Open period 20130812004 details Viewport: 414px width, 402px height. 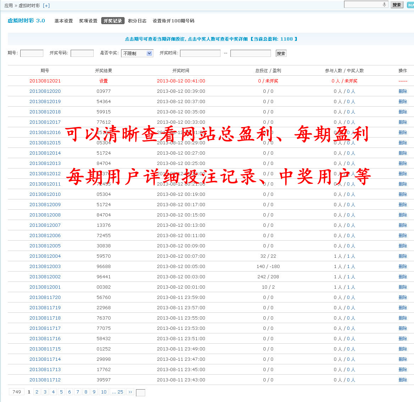(x=45, y=256)
